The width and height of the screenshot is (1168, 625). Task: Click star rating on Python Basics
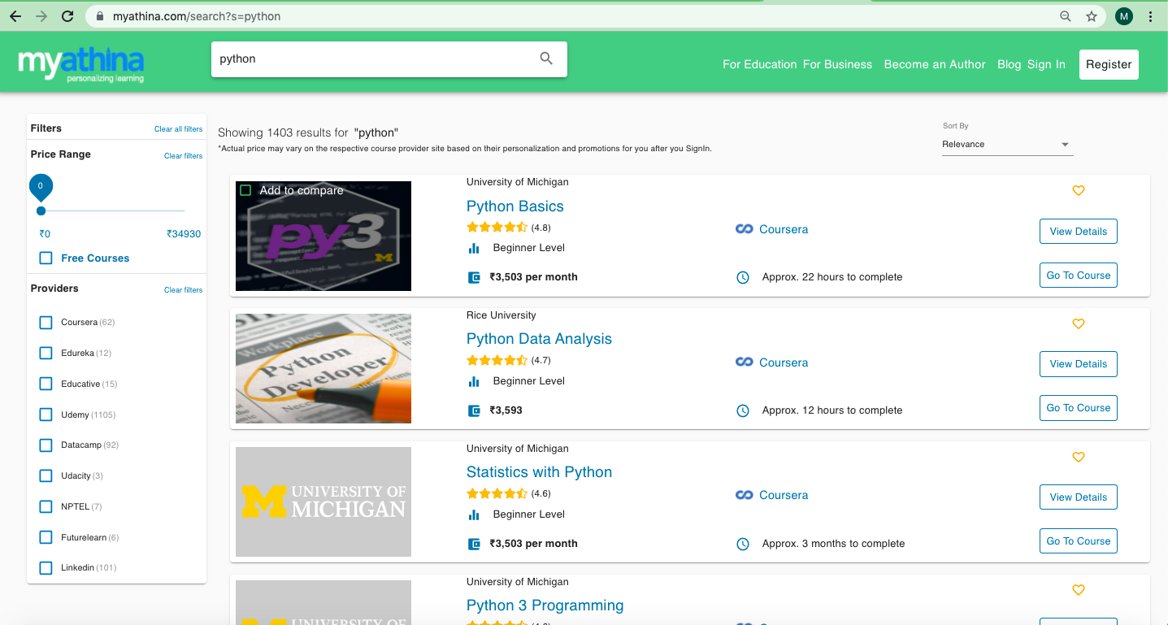point(497,228)
